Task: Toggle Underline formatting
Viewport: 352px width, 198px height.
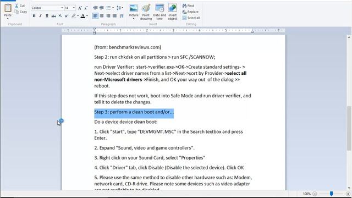Action: [x=47, y=16]
